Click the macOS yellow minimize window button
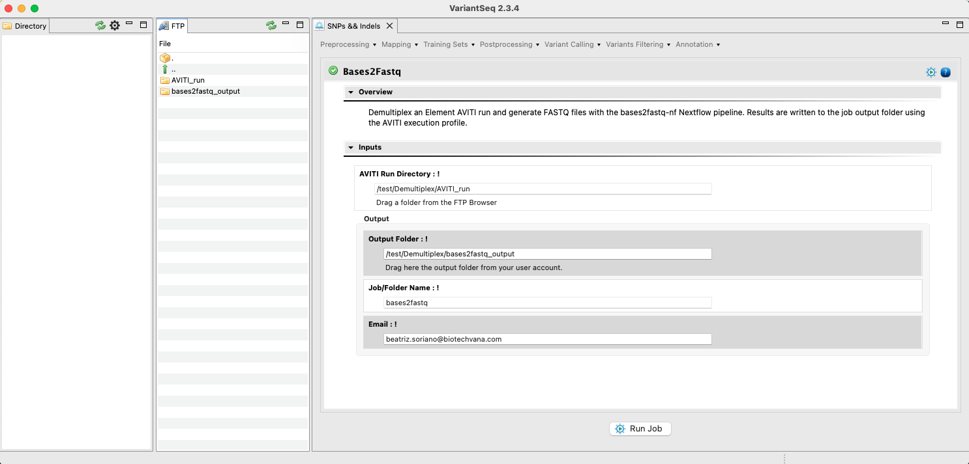This screenshot has width=969, height=464. tap(22, 8)
